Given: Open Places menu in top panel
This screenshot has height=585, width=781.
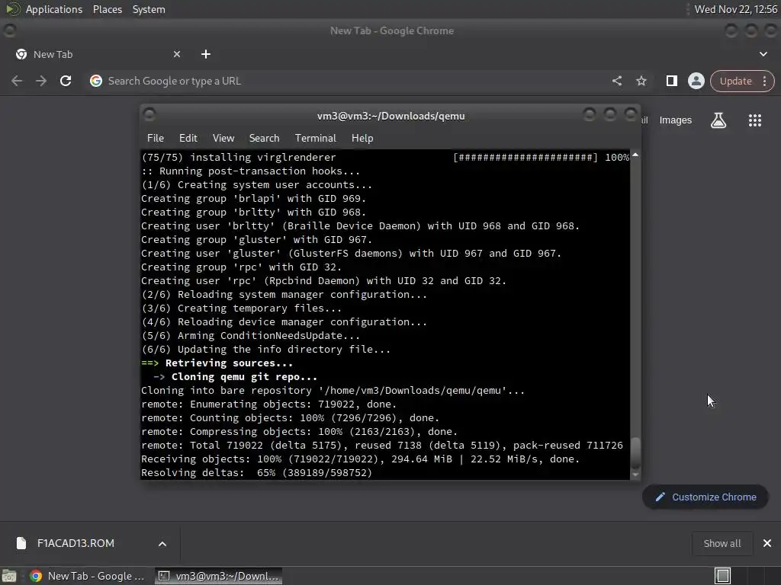Looking at the screenshot, I should [x=108, y=9].
